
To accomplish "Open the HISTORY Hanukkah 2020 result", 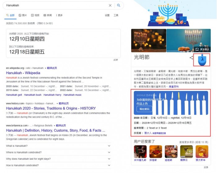I will pos(51,109).
